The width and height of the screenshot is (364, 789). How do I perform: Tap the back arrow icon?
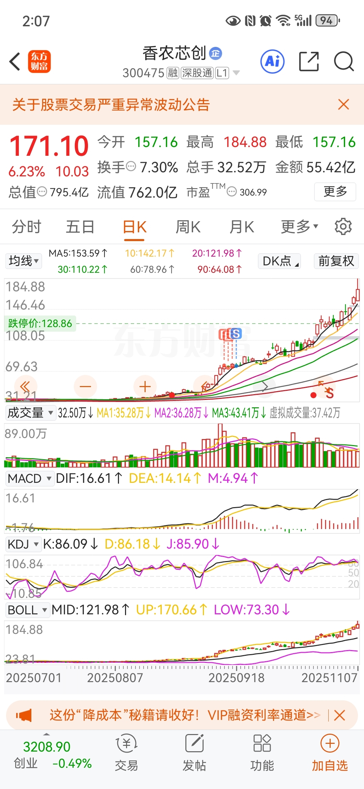pyautogui.click(x=15, y=62)
